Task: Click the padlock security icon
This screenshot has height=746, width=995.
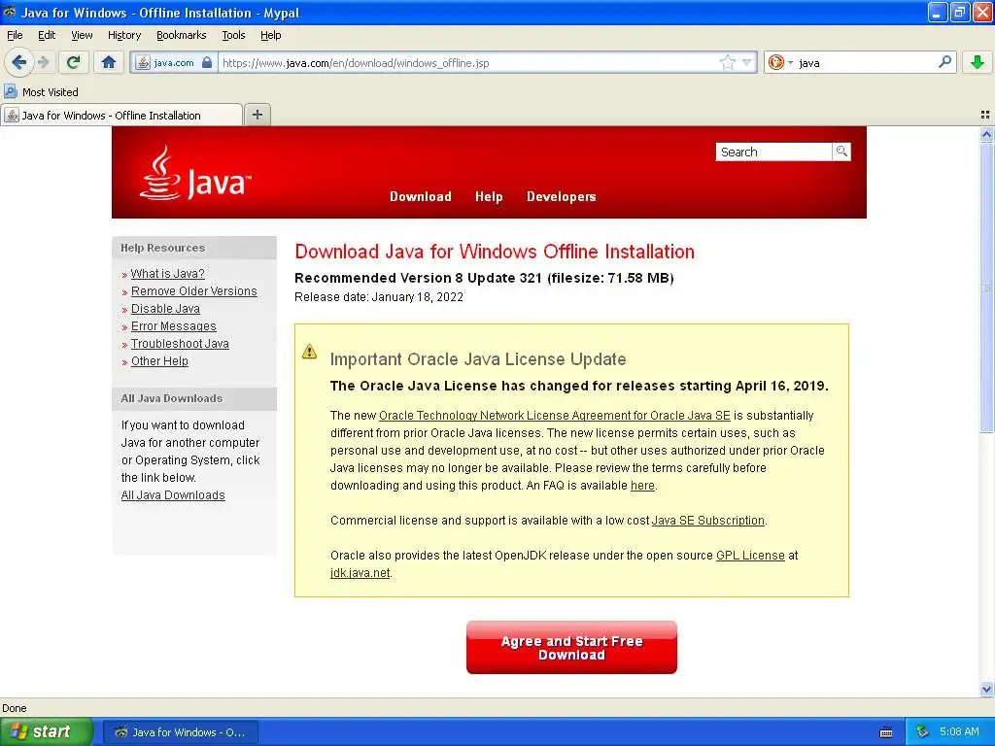Action: [207, 62]
